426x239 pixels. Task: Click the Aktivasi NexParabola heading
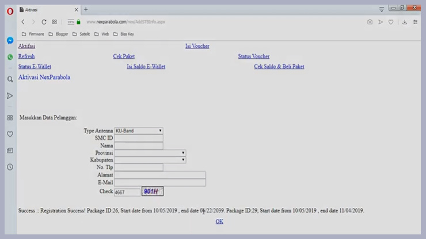point(44,77)
